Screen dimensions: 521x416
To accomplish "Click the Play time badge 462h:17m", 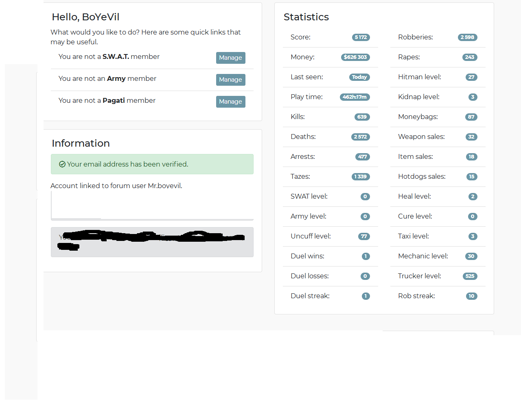I will click(x=355, y=97).
